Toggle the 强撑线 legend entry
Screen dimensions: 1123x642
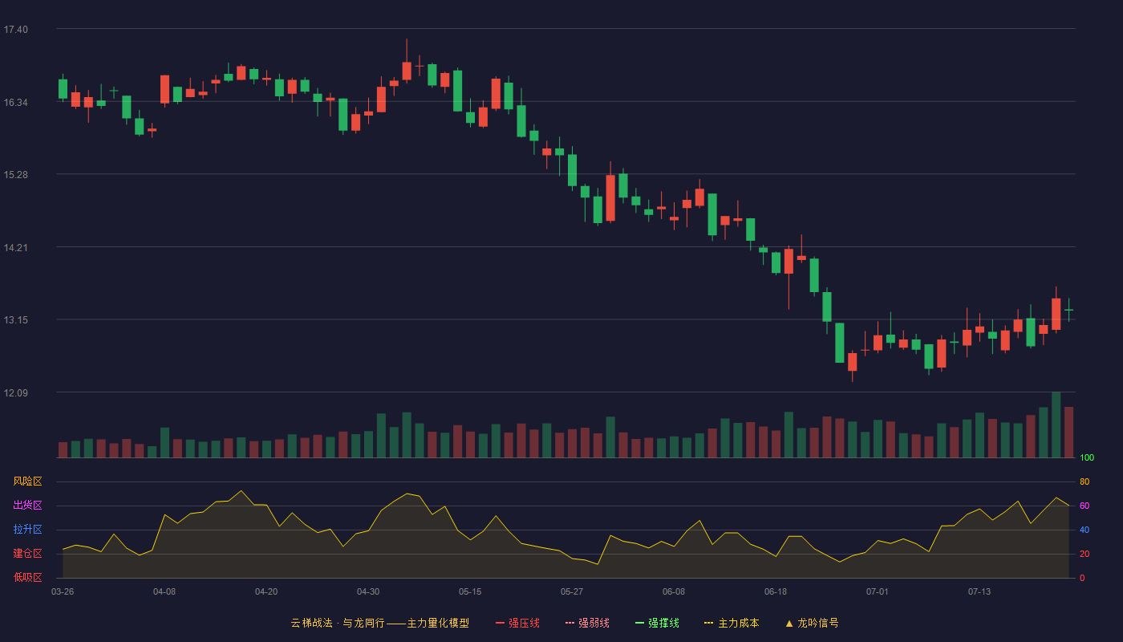pyautogui.click(x=657, y=623)
